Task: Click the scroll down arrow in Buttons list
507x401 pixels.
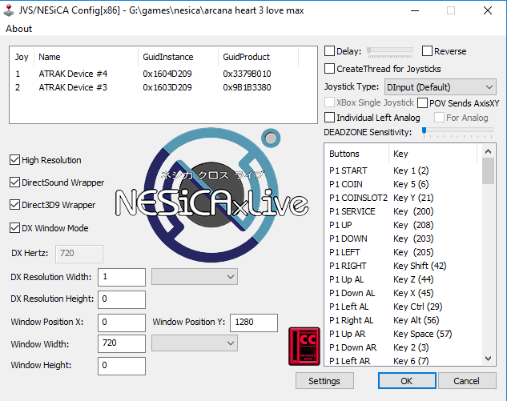Action: 489,359
